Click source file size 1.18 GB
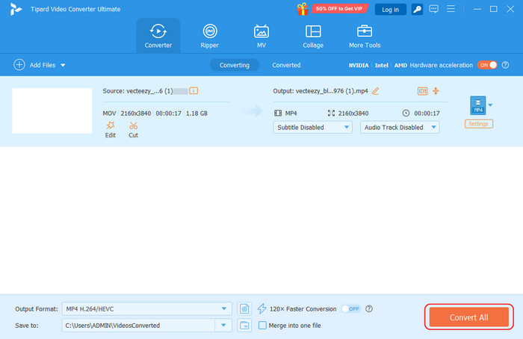The height and width of the screenshot is (339, 523). click(196, 113)
